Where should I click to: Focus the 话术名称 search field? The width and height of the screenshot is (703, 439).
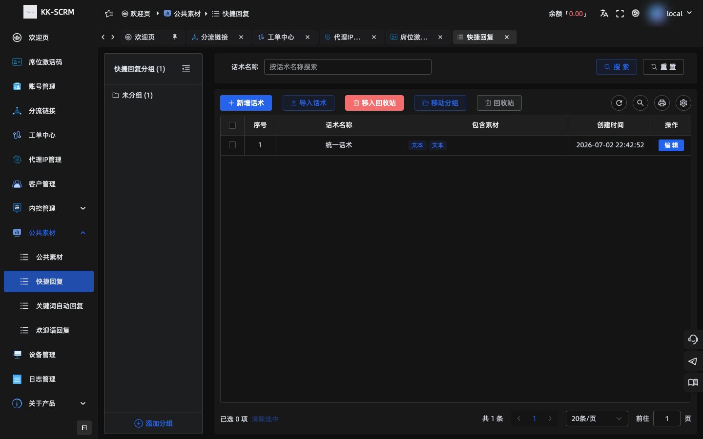pyautogui.click(x=348, y=67)
